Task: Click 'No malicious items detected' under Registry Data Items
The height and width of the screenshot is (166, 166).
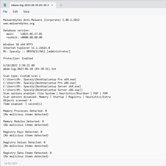Action: (26, 156)
